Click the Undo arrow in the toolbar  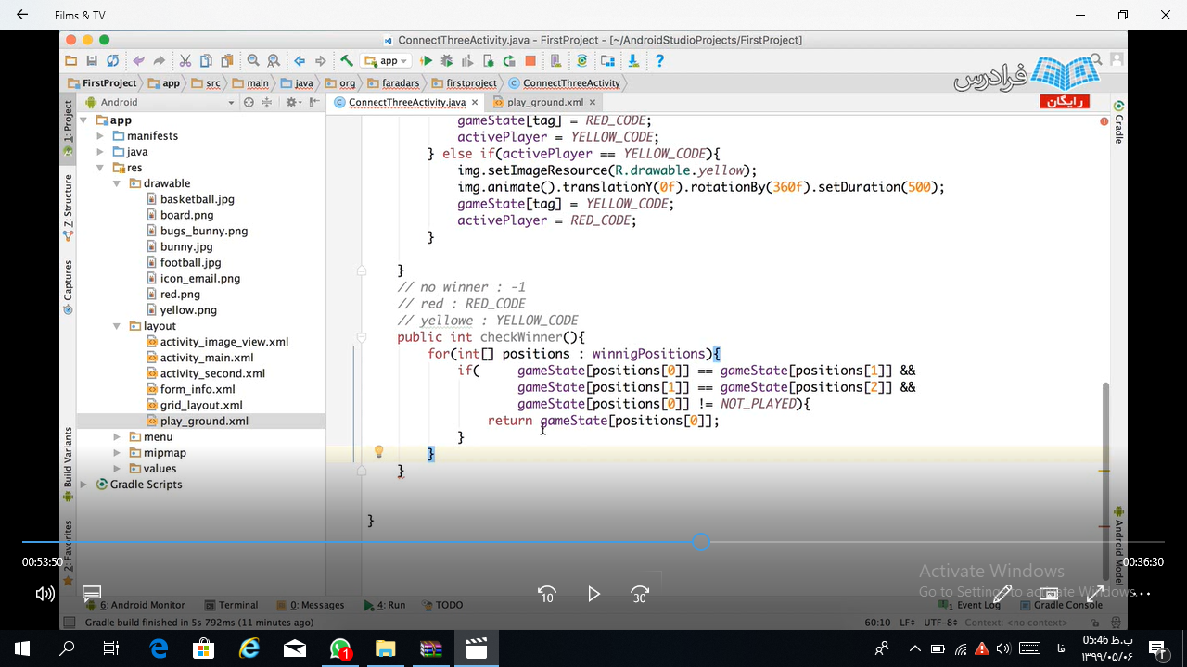(x=138, y=61)
